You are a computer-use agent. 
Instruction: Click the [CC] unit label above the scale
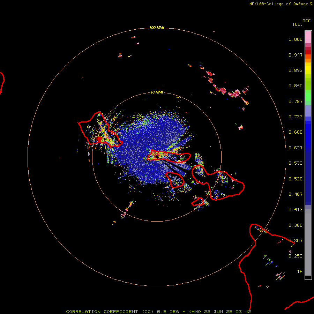298,24
